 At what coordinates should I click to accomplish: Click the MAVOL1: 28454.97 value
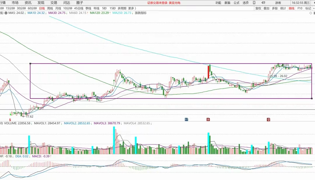pos(47,123)
